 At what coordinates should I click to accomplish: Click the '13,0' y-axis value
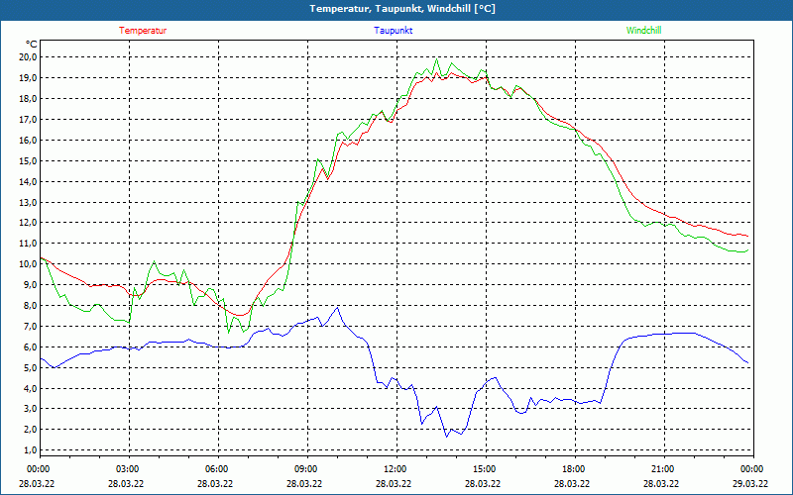tap(28, 202)
